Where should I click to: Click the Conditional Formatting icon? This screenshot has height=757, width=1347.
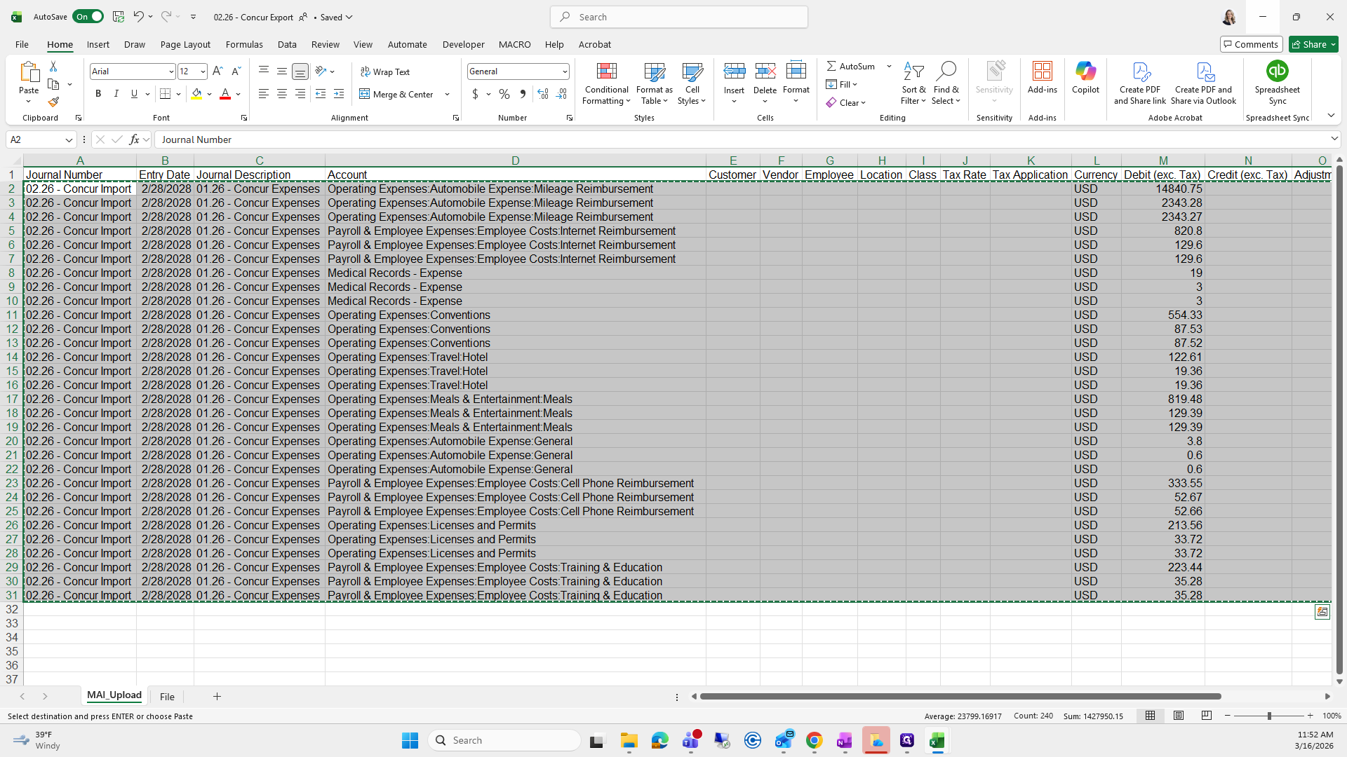pyautogui.click(x=606, y=71)
